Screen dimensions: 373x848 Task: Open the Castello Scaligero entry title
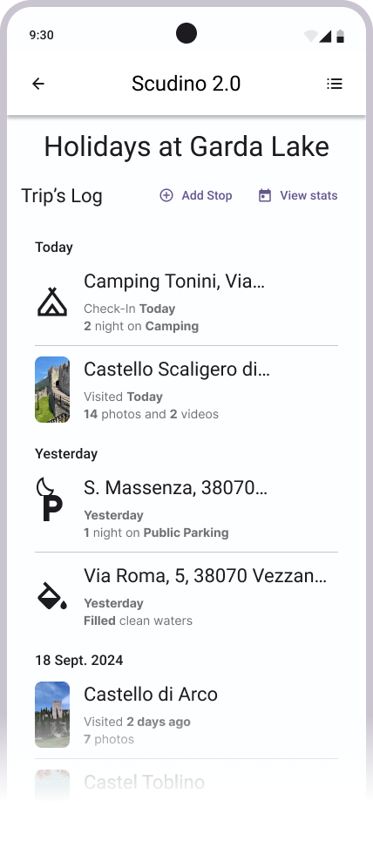(177, 370)
